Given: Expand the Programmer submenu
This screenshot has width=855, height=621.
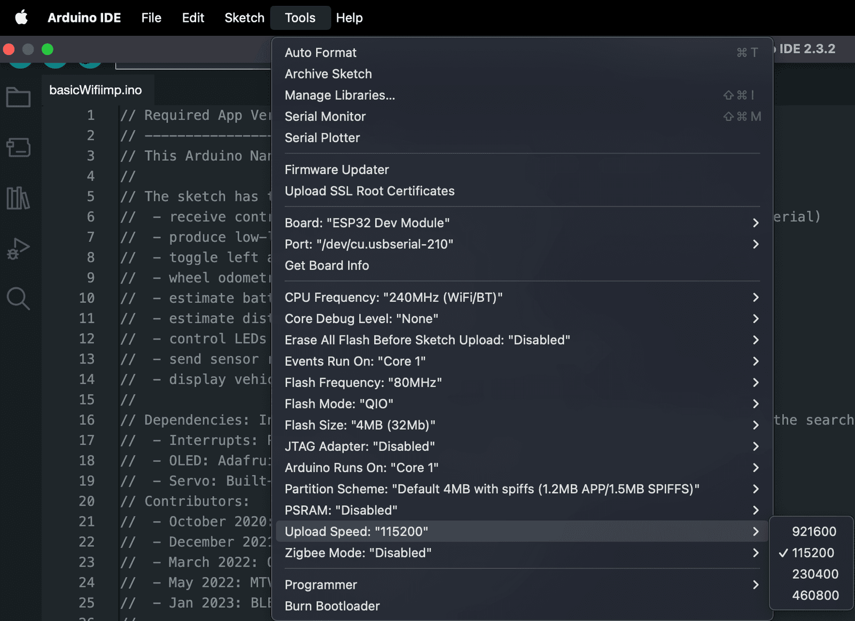Looking at the screenshot, I should point(522,585).
